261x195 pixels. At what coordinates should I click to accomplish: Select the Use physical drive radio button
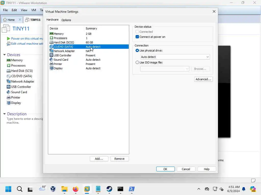pyautogui.click(x=137, y=51)
